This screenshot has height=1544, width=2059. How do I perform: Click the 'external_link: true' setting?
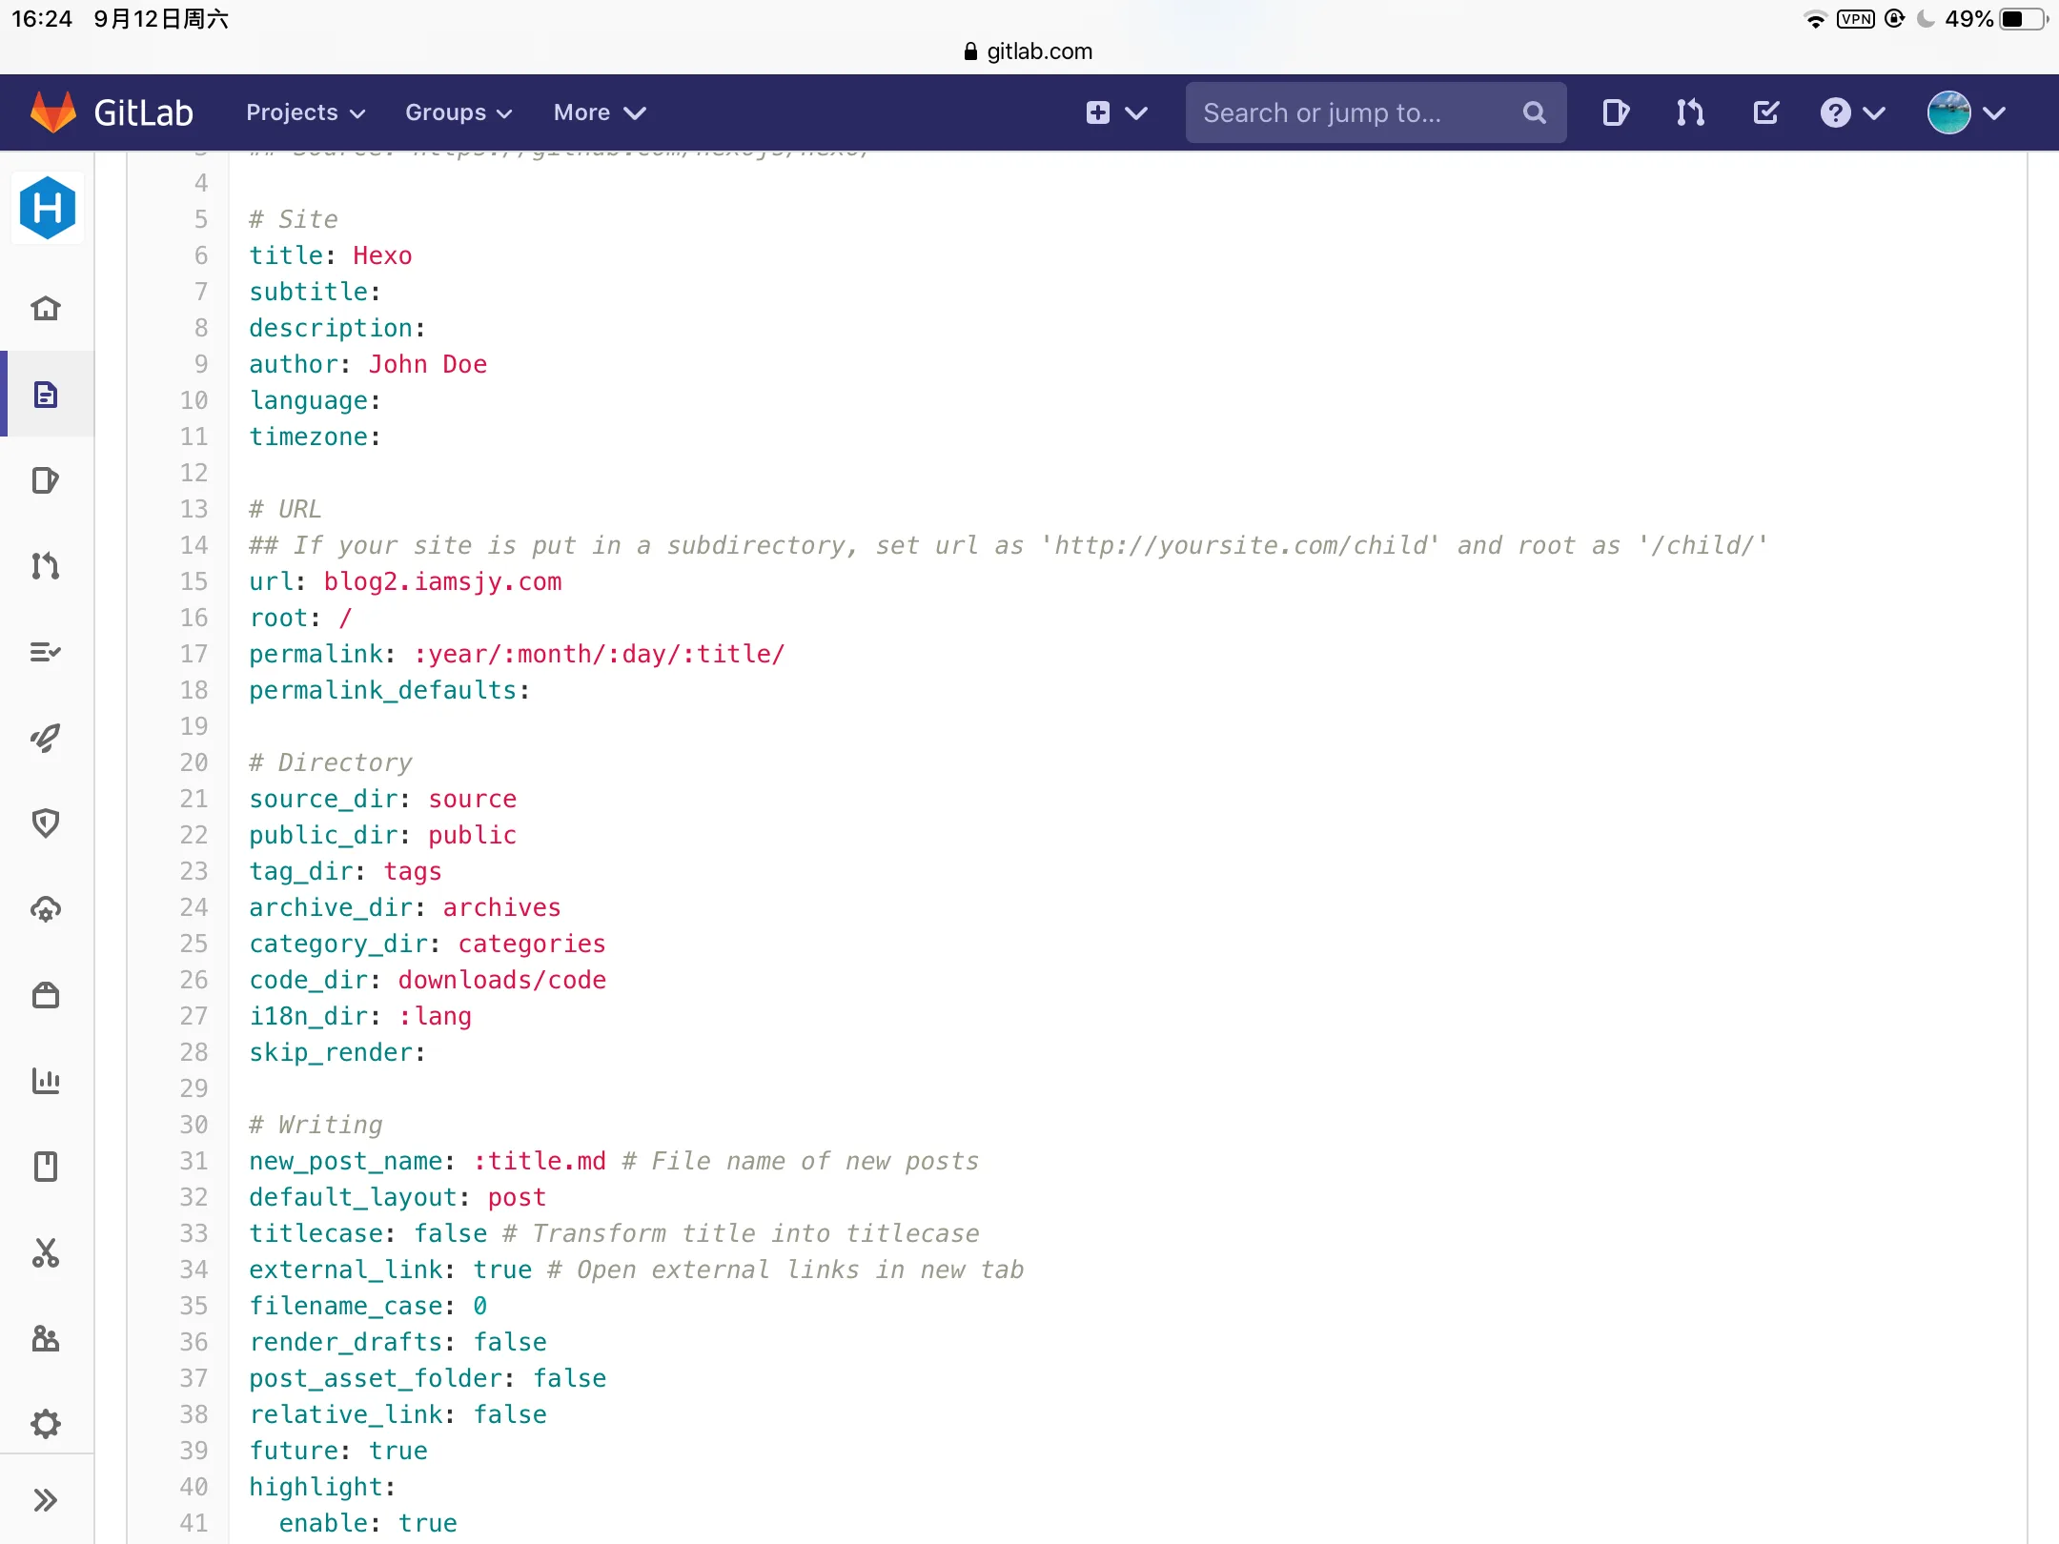(x=390, y=1270)
